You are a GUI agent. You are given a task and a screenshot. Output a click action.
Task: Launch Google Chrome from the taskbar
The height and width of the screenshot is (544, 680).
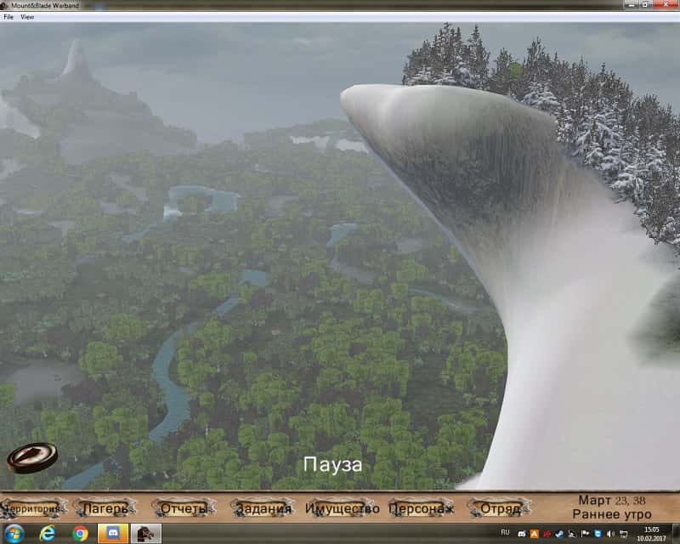click(x=80, y=534)
